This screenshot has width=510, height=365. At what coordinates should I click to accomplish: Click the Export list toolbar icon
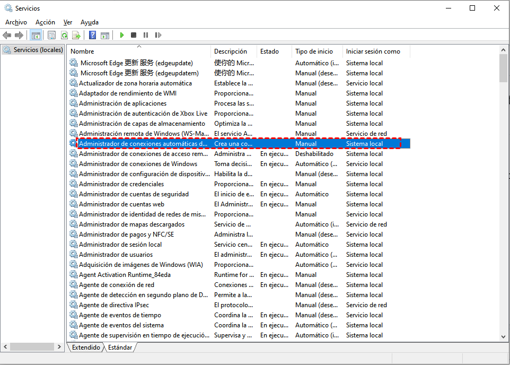point(76,35)
